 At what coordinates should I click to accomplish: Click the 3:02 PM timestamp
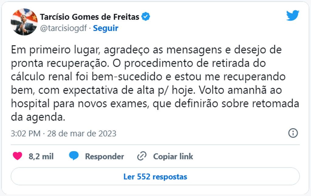pos(26,133)
